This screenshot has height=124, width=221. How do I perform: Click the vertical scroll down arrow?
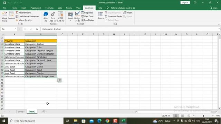[220, 108]
